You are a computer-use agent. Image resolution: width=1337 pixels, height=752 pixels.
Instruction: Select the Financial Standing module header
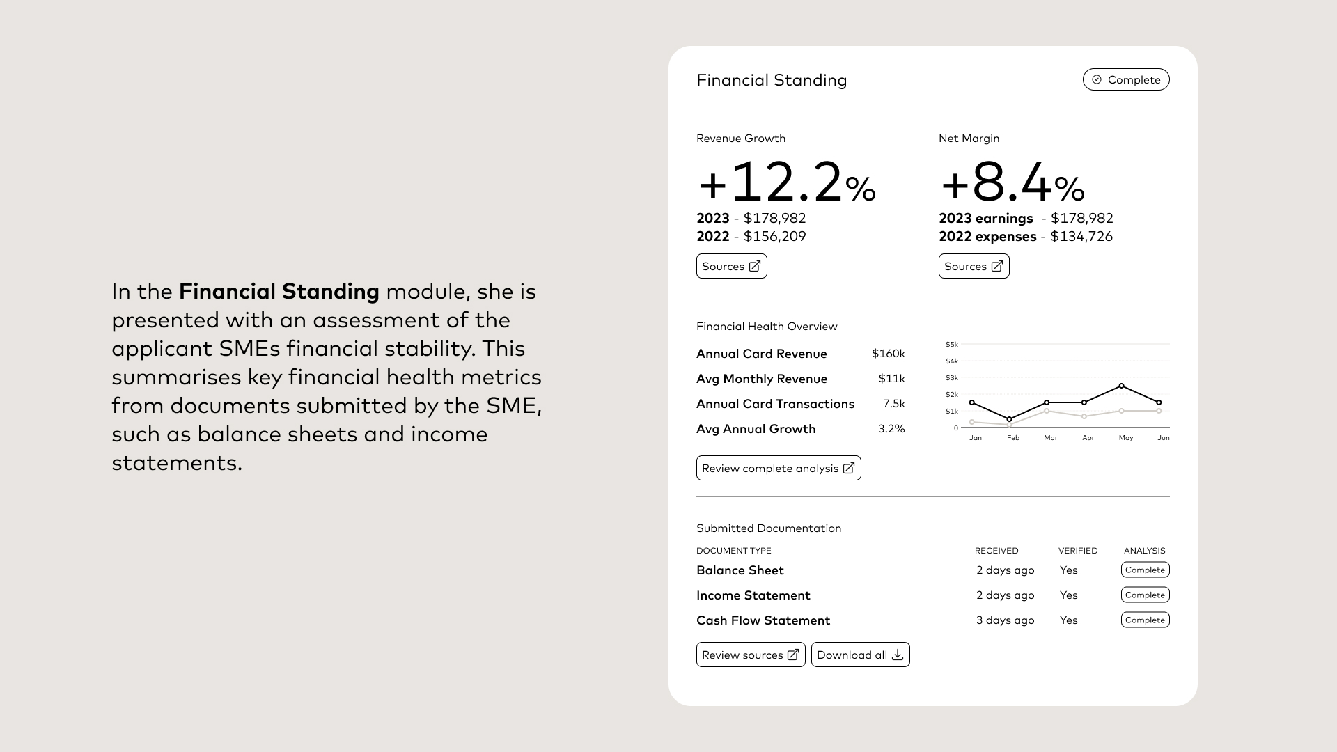click(772, 79)
